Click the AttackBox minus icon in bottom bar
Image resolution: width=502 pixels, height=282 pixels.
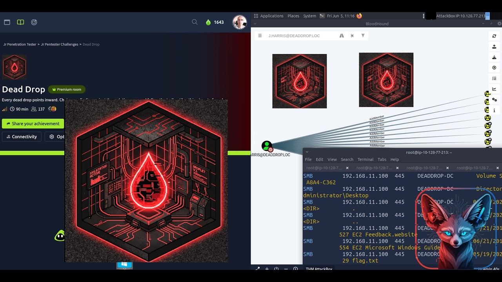pos(286,269)
